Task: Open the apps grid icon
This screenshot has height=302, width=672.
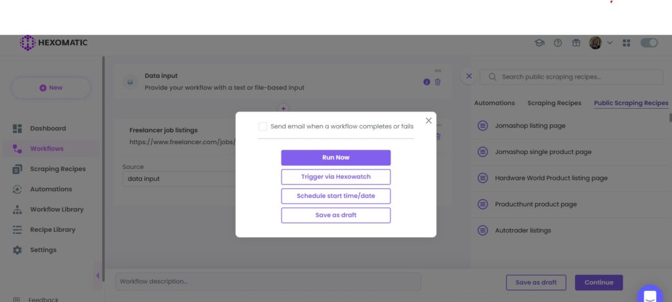Action: point(626,43)
